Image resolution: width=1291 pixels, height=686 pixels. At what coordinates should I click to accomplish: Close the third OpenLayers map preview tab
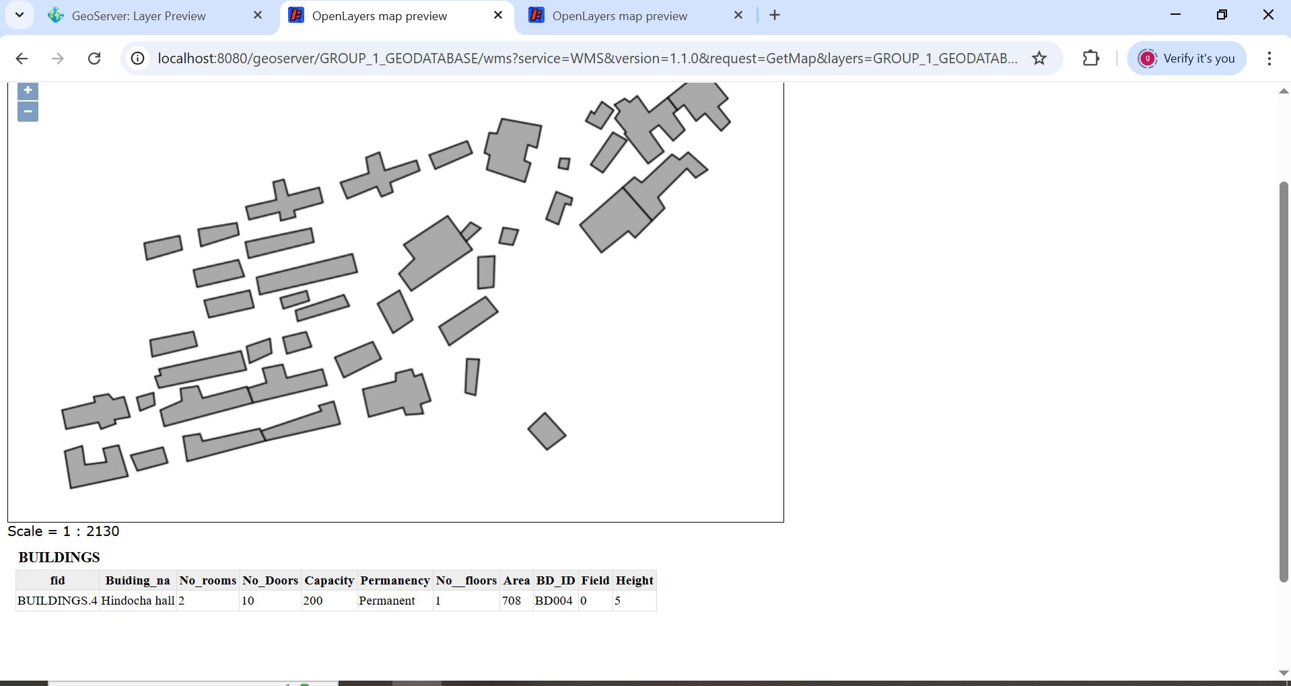tap(738, 15)
